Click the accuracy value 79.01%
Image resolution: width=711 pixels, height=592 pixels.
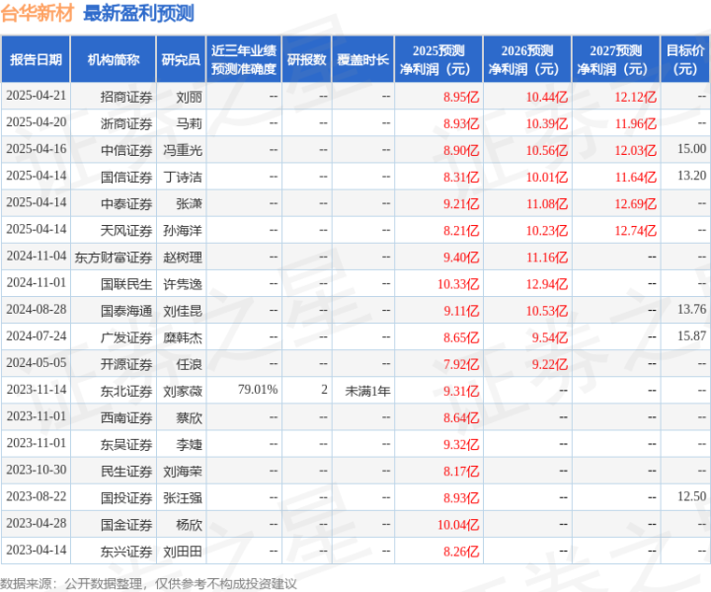(x=258, y=390)
